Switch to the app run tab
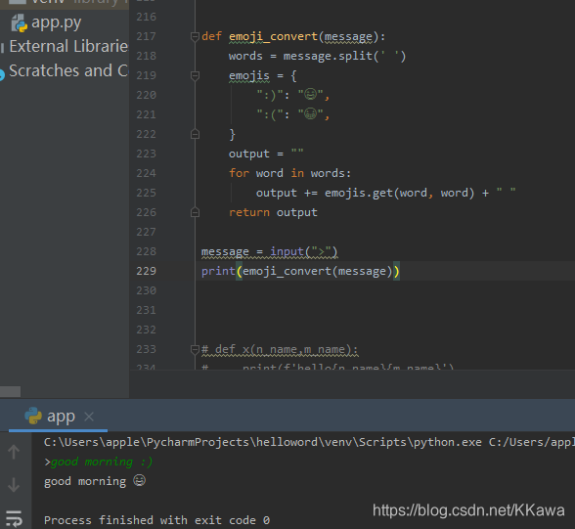The height and width of the screenshot is (529, 575). (58, 417)
